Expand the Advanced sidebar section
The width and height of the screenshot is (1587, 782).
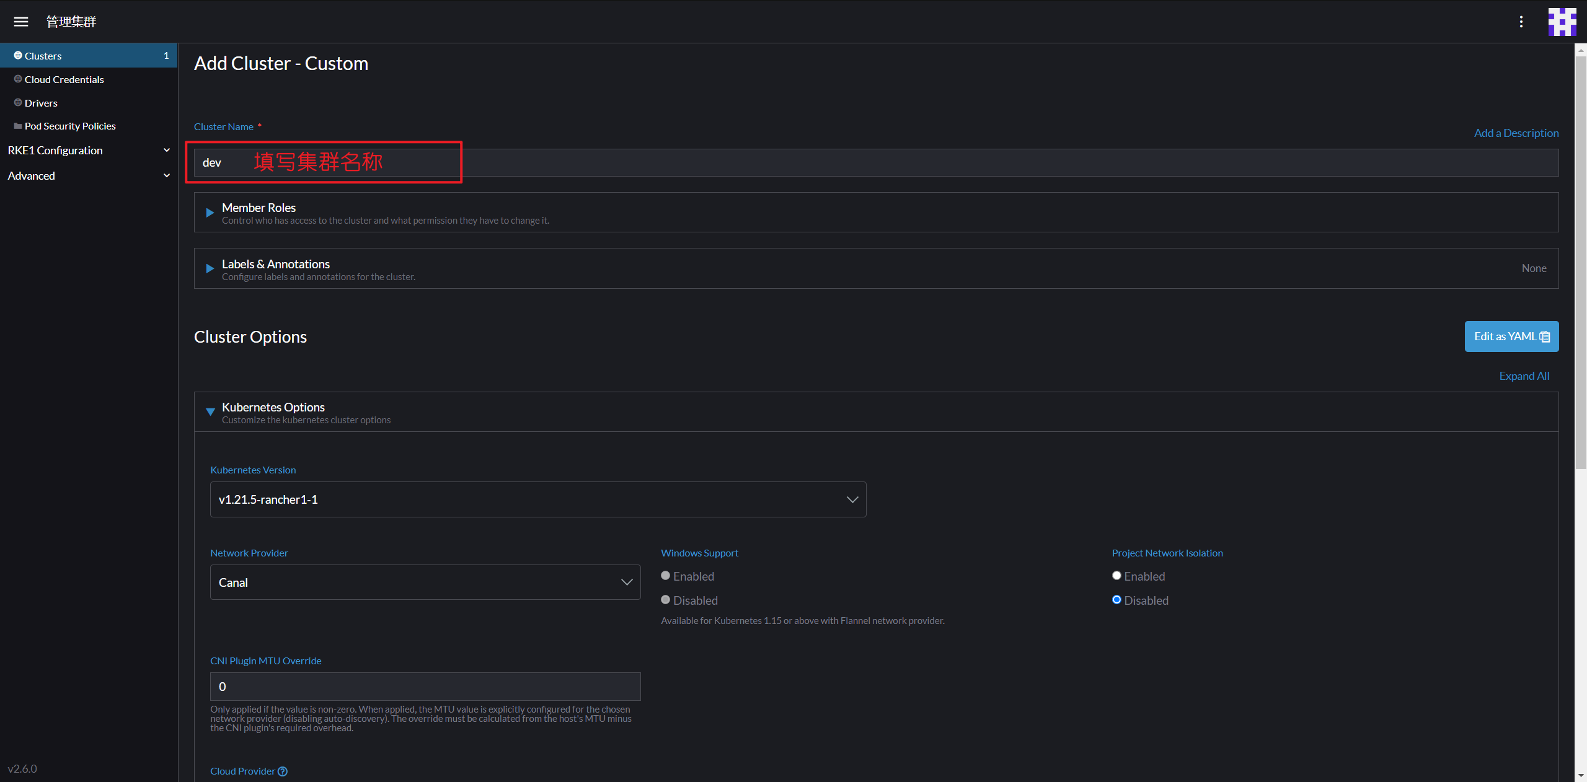tap(89, 176)
